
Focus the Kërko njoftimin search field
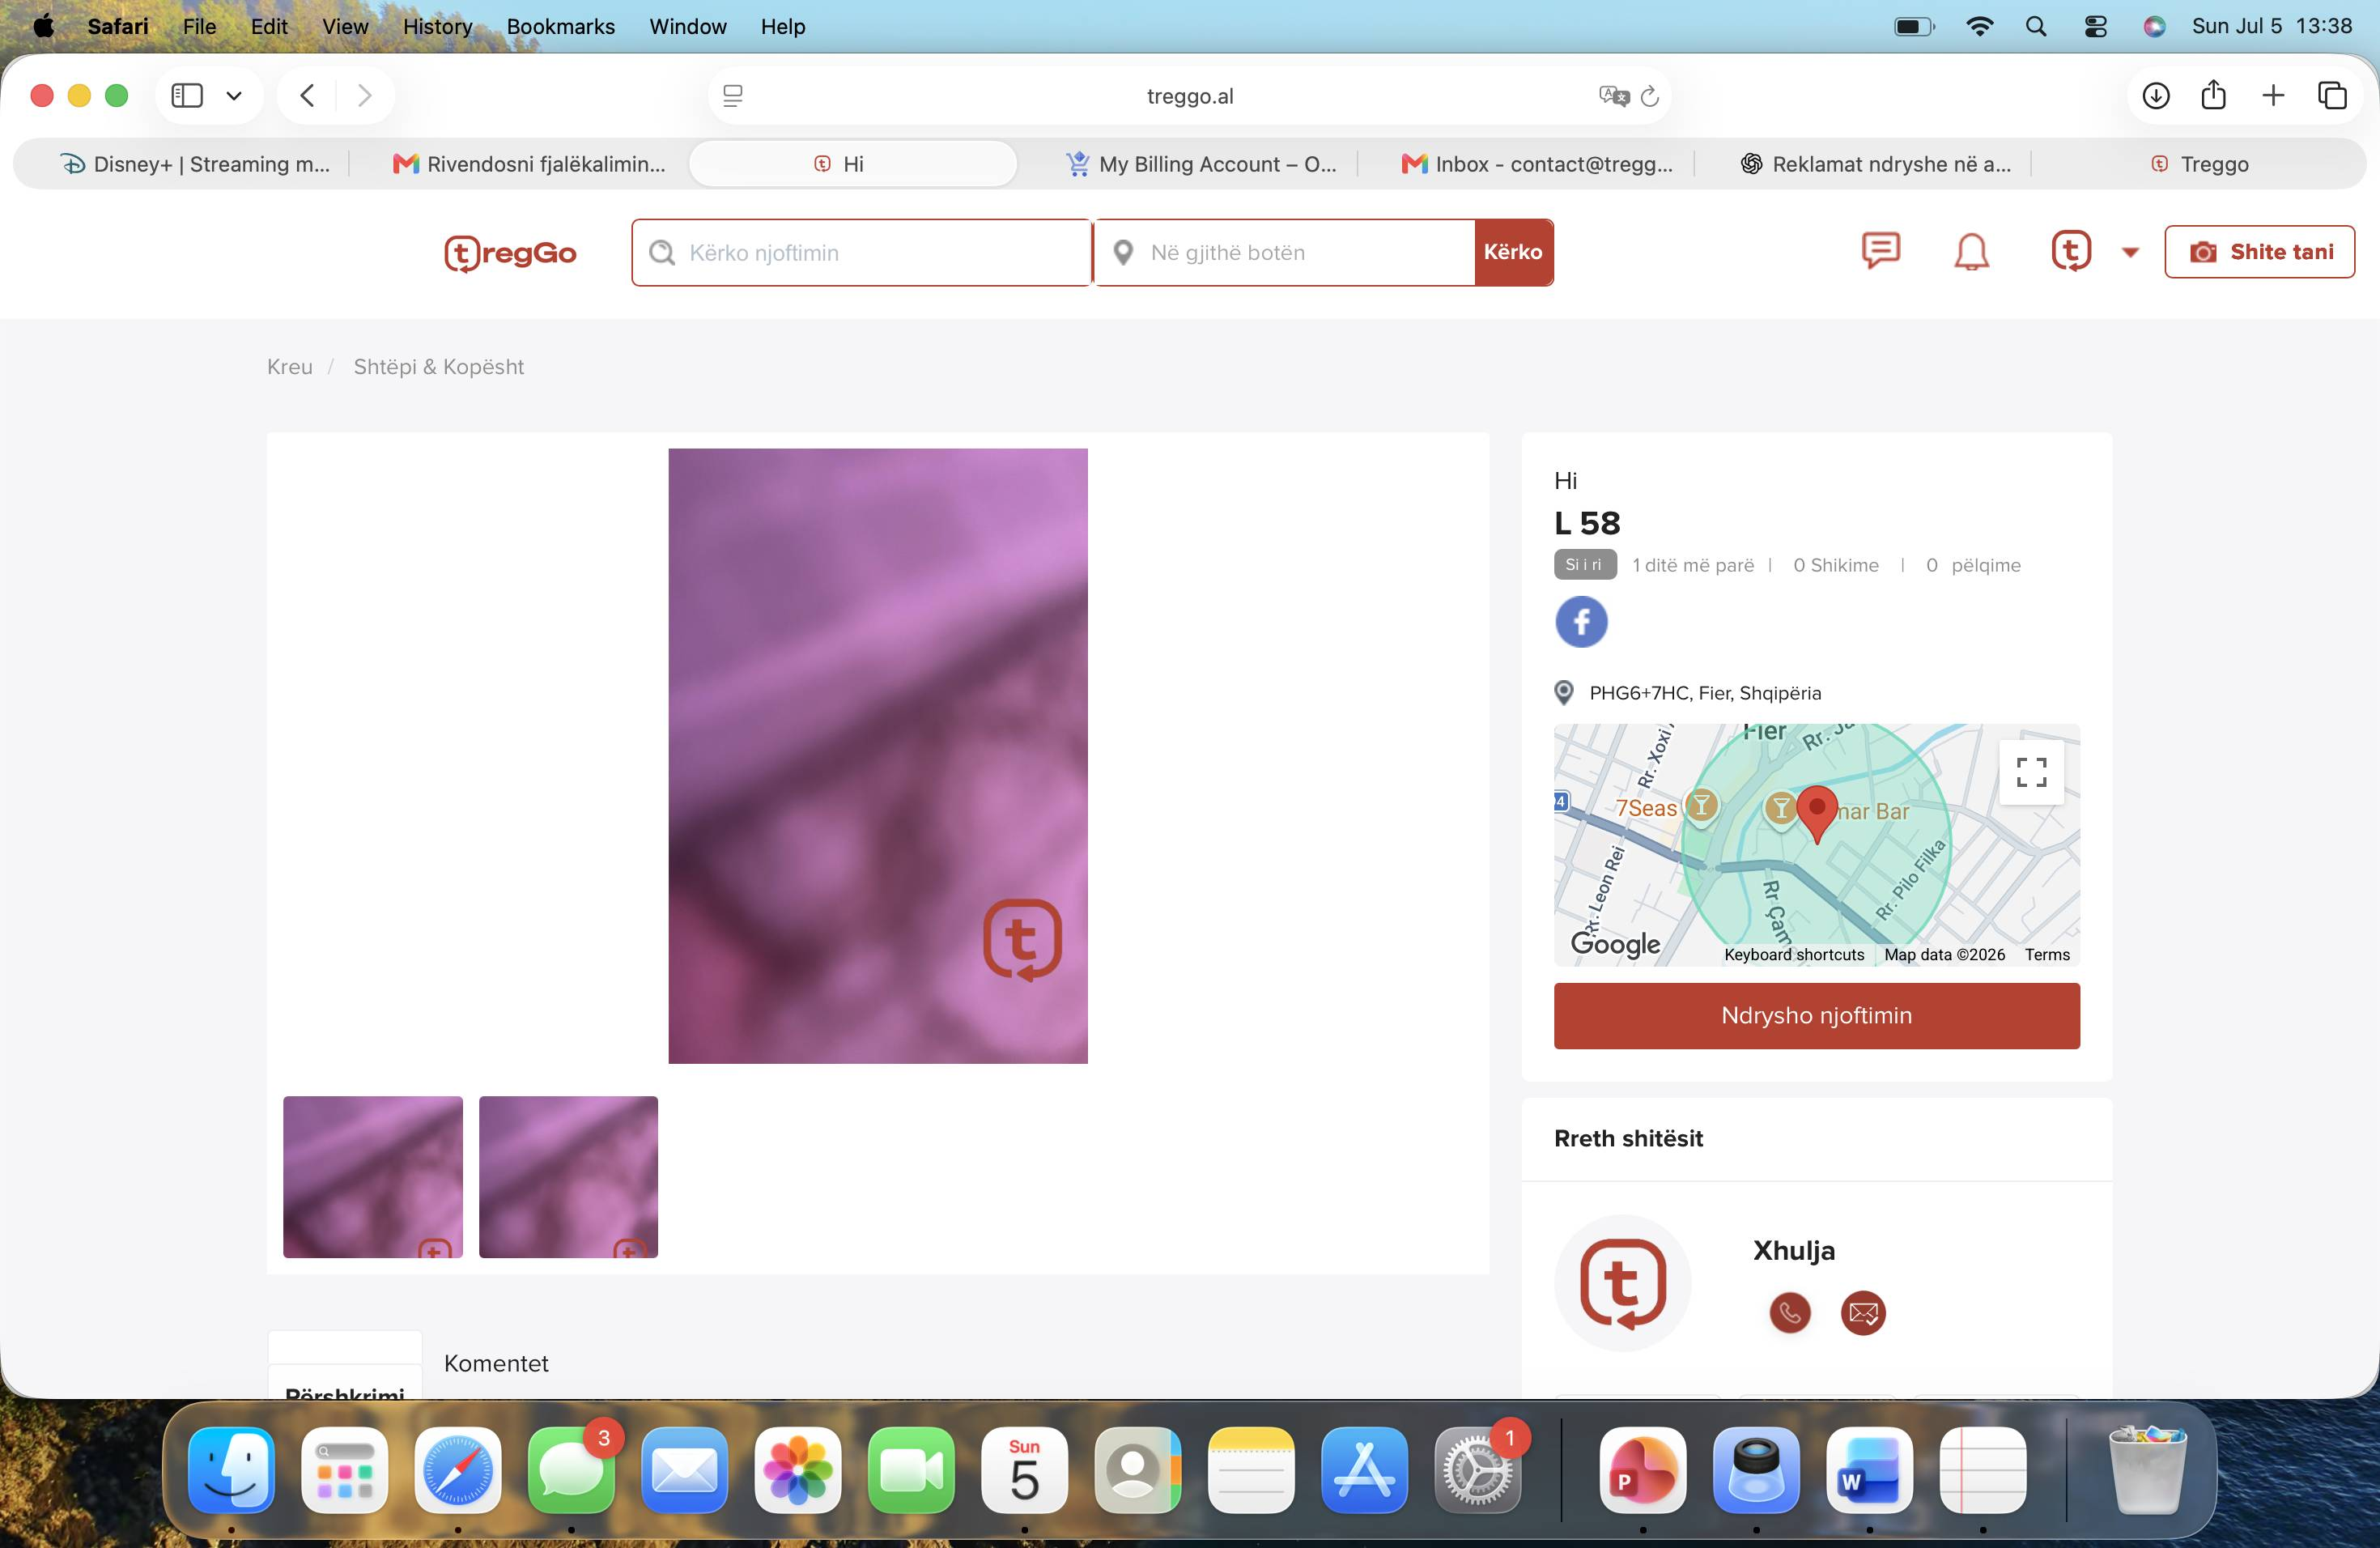click(x=861, y=253)
